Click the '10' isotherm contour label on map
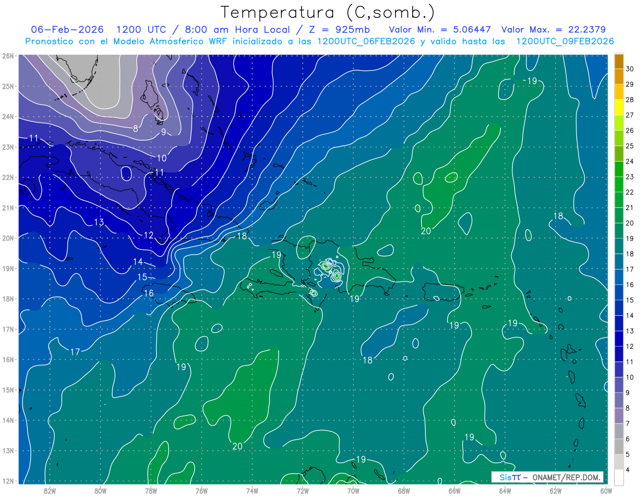The height and width of the screenshot is (498, 644). click(162, 158)
